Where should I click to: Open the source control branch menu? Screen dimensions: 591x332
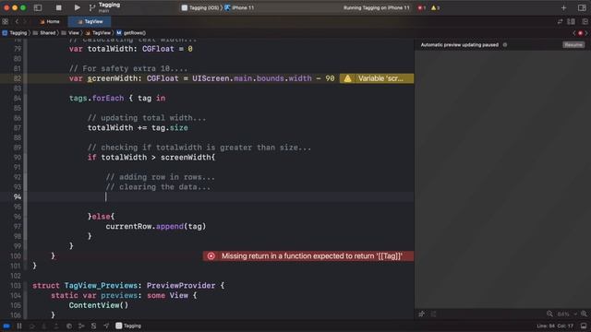click(x=92, y=7)
